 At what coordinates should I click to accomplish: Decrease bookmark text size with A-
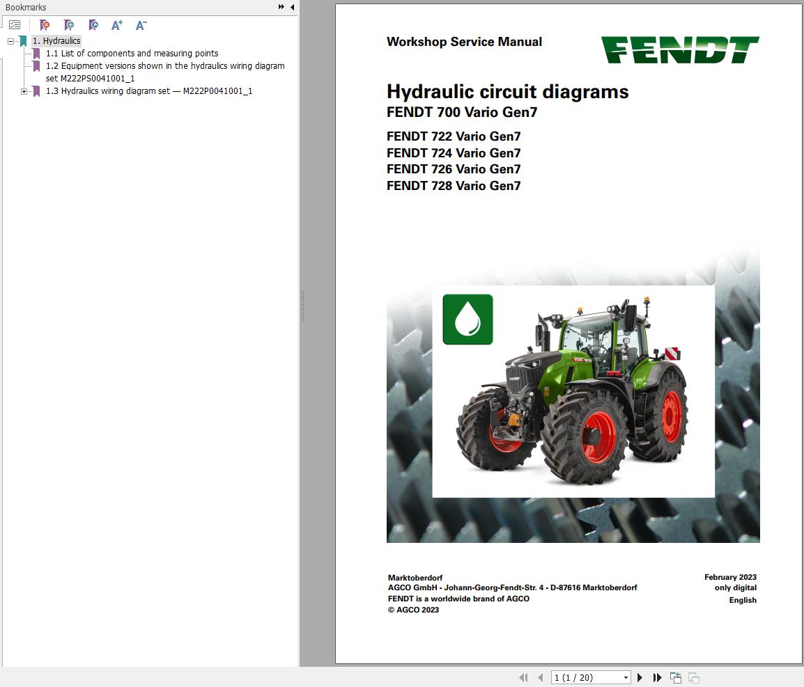(x=141, y=24)
